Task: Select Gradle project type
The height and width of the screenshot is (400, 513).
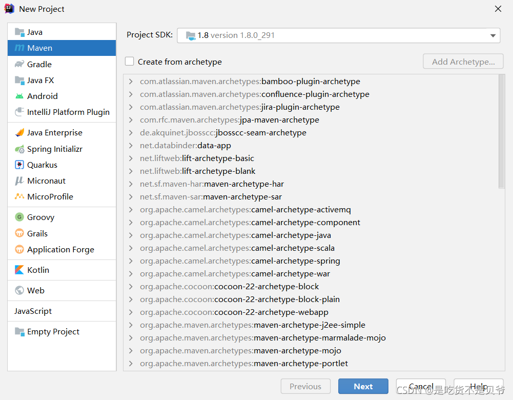Action: point(62,64)
